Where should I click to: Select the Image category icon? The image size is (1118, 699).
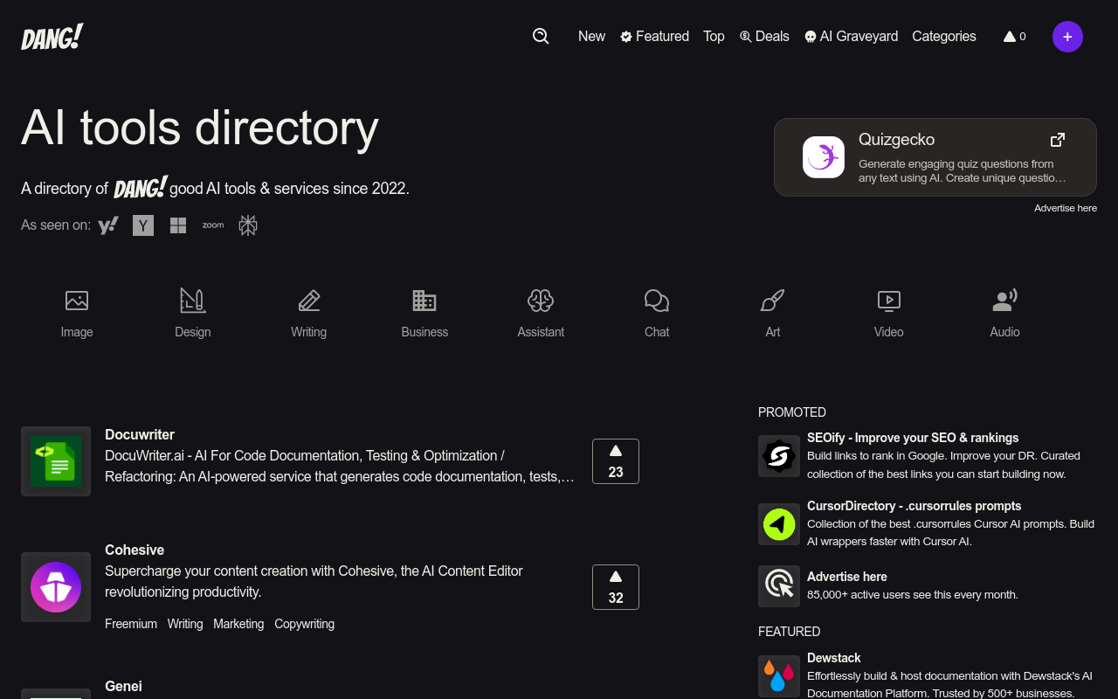(77, 301)
